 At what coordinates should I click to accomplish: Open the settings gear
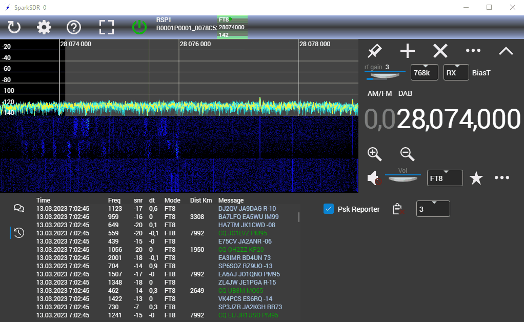coord(44,27)
